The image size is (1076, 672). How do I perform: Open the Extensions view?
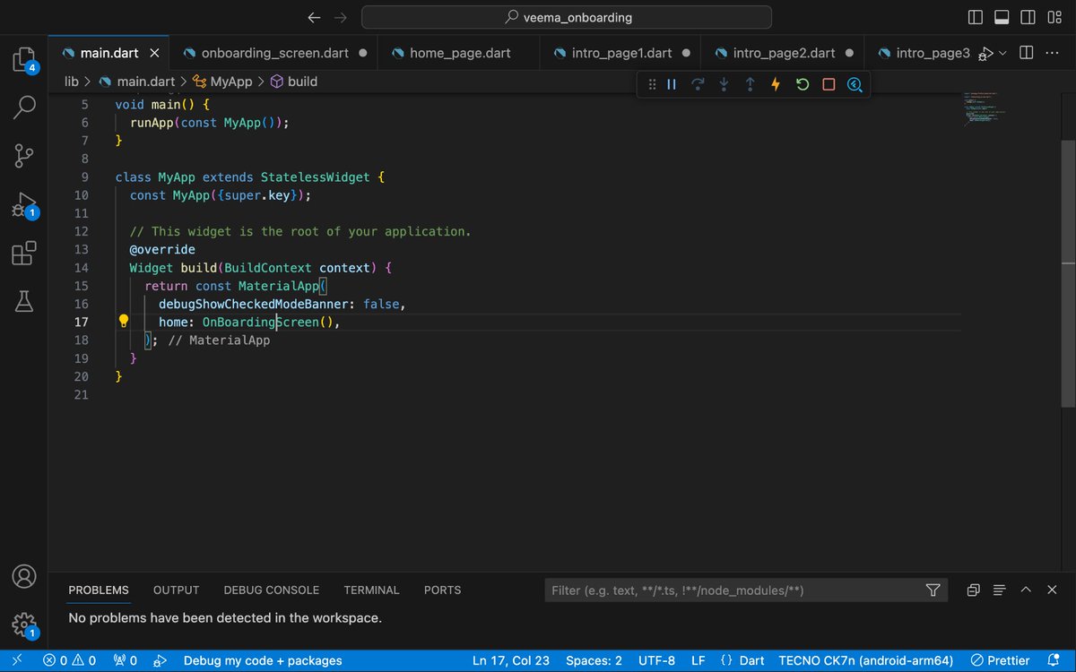coord(24,254)
